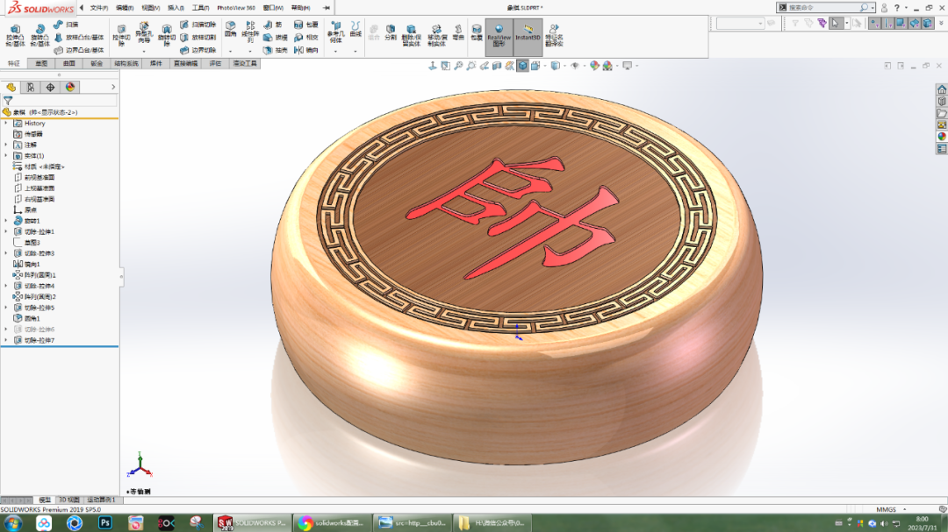Toggle the selection filter cursor button
The width and height of the screenshot is (948, 532).
[836, 24]
